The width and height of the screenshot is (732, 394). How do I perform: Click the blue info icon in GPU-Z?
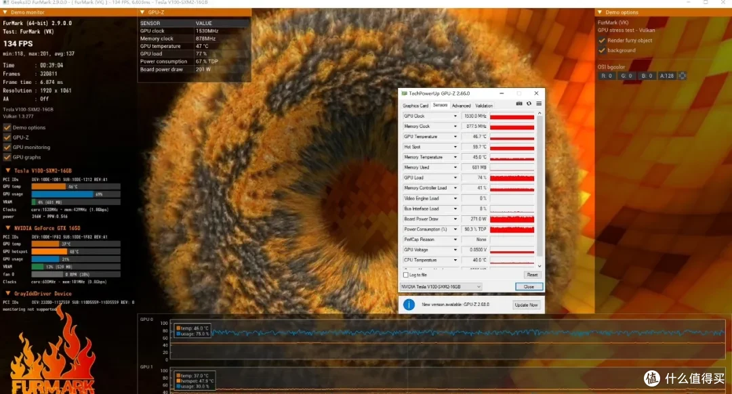(x=409, y=305)
